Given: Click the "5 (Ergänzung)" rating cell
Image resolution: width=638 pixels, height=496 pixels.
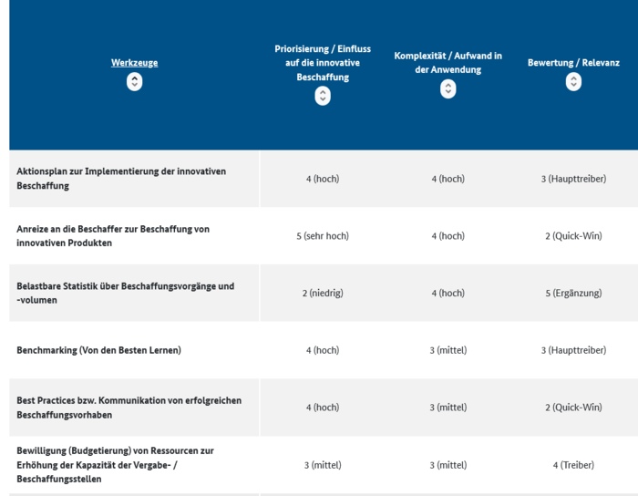Looking at the screenshot, I should [x=573, y=294].
